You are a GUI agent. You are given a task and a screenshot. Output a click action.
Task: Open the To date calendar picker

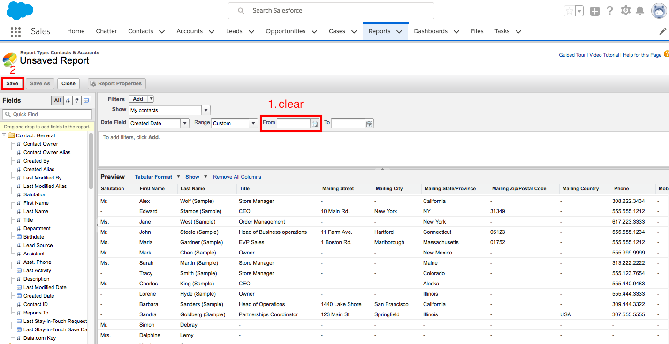(x=369, y=124)
